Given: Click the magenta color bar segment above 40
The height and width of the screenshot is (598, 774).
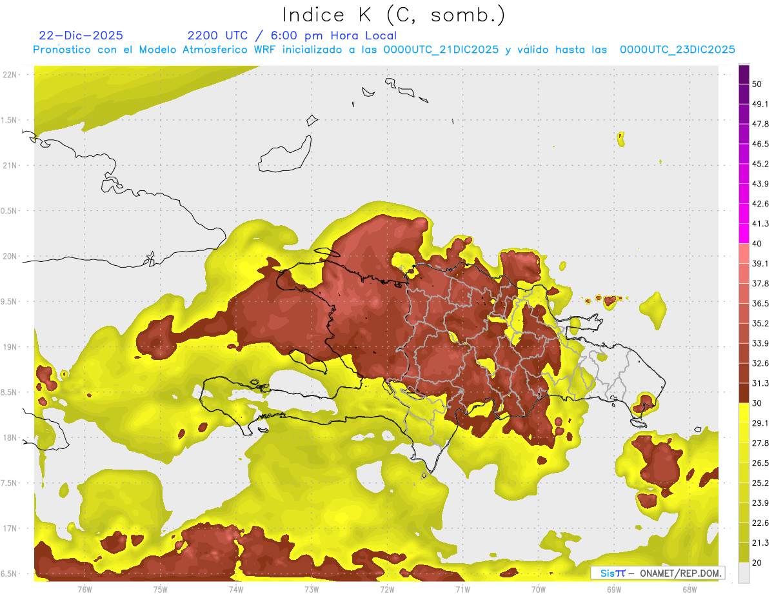Looking at the screenshot, I should coord(744,234).
